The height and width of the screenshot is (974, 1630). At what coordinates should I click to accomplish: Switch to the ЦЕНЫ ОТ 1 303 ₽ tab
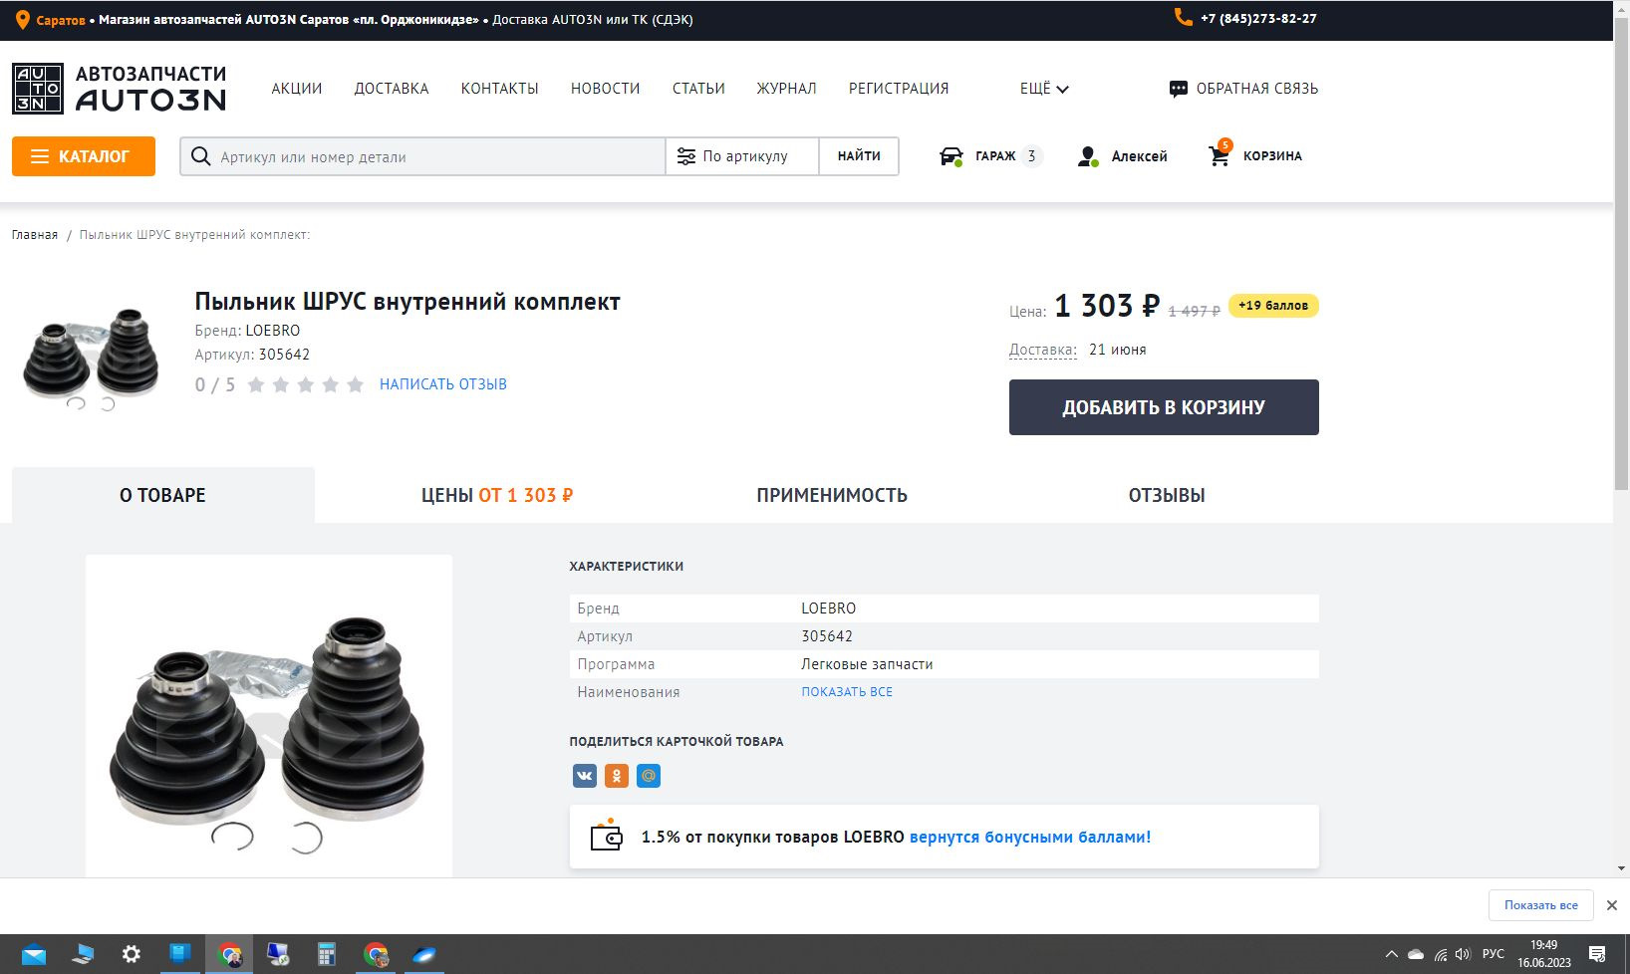pyautogui.click(x=497, y=495)
